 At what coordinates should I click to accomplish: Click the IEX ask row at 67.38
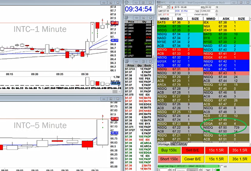tap(224, 23)
